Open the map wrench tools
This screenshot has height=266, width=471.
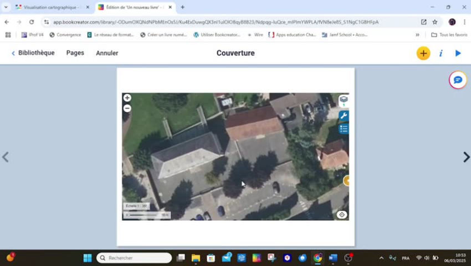tap(344, 116)
